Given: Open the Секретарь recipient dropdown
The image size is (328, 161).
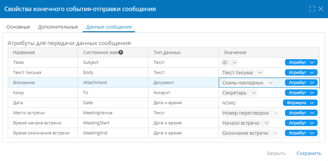Looking at the screenshot, I should point(239,93).
